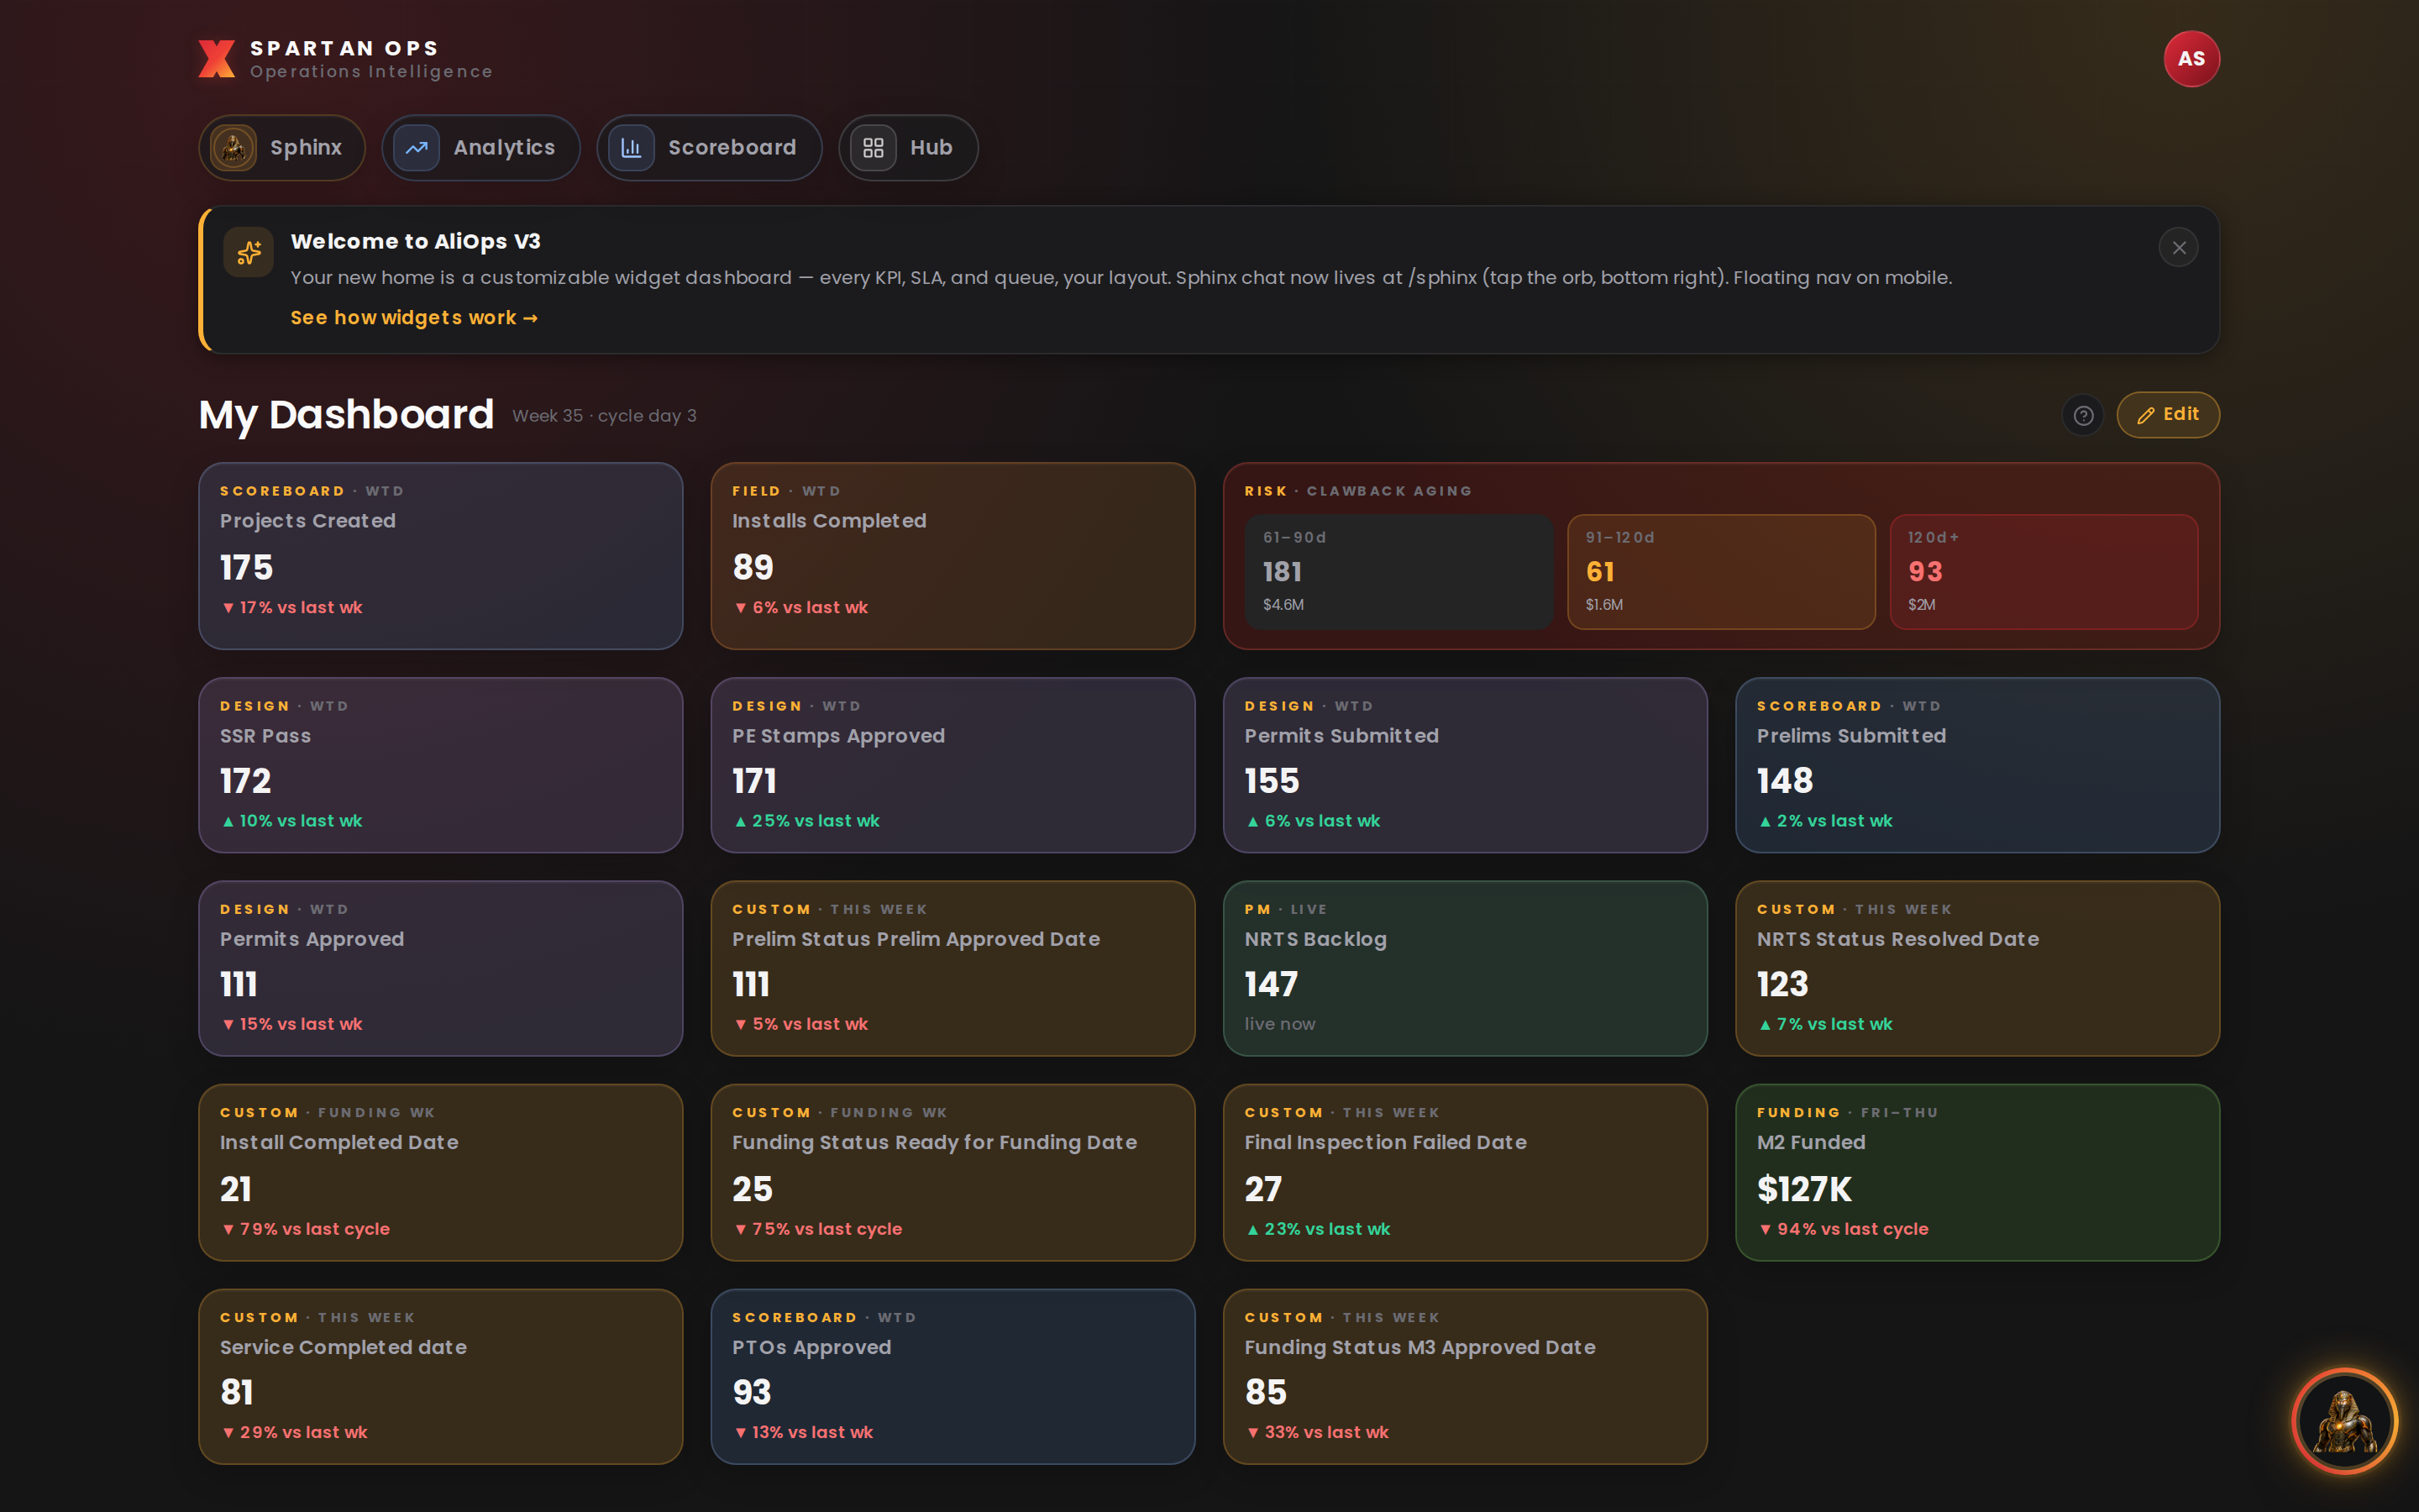Click the RISK · CLAWBACK AGING label
This screenshot has width=2419, height=1512.
(1357, 491)
